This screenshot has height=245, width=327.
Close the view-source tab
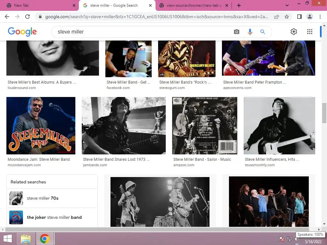227,6
